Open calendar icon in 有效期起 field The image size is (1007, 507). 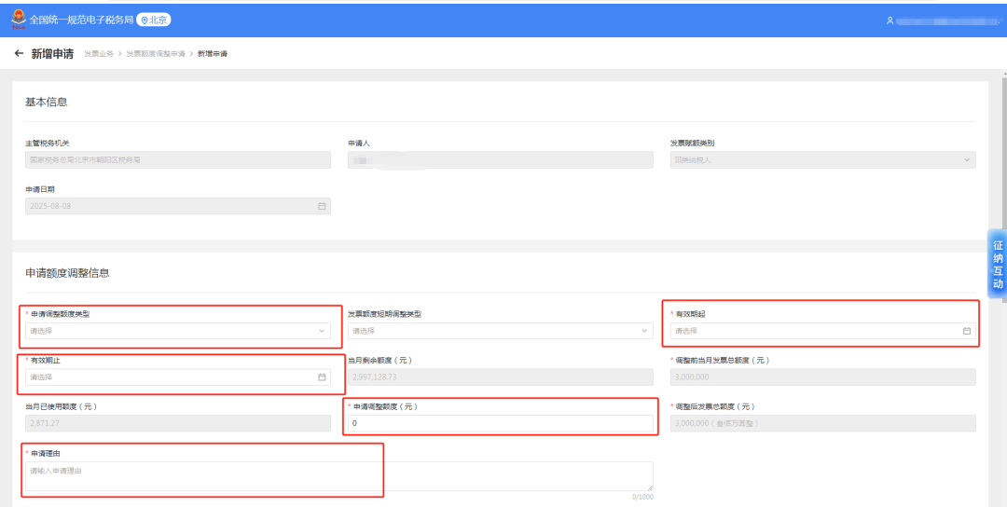point(967,331)
